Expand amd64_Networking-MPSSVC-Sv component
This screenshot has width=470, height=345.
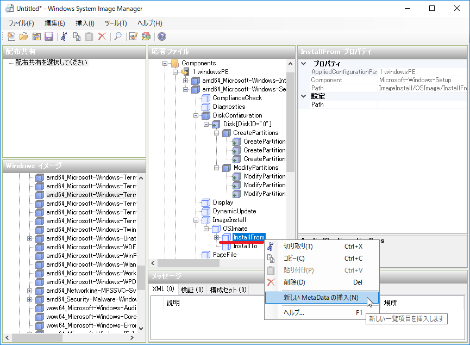(x=29, y=291)
